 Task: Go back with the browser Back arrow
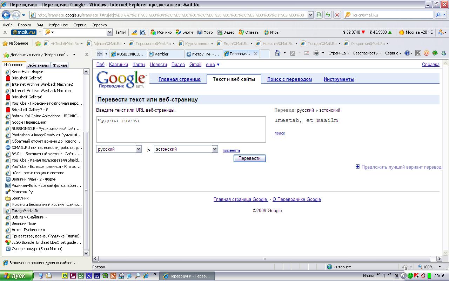click(x=6, y=15)
